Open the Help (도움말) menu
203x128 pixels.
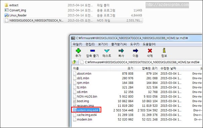pos(149,44)
